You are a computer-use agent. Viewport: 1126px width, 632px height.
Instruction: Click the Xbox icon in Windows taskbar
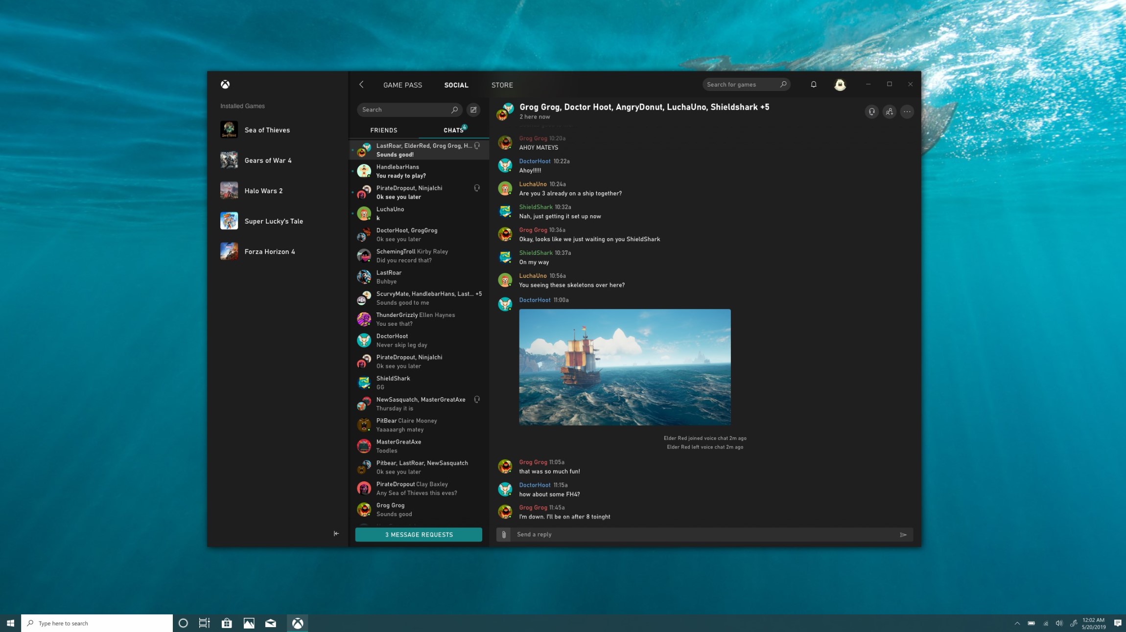[x=297, y=623]
